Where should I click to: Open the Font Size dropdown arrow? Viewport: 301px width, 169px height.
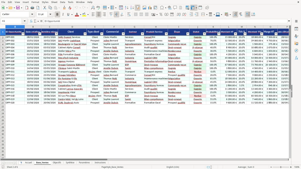[50, 15]
